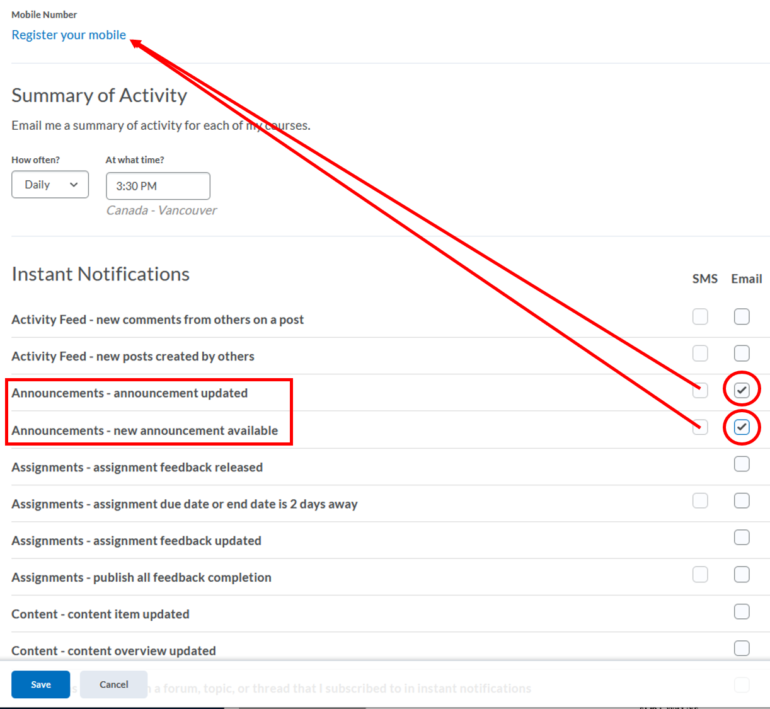The width and height of the screenshot is (770, 709).
Task: Click the 3:30 PM time field
Action: click(x=158, y=186)
